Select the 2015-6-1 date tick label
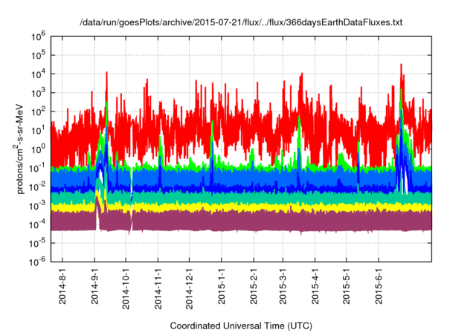 [379, 287]
